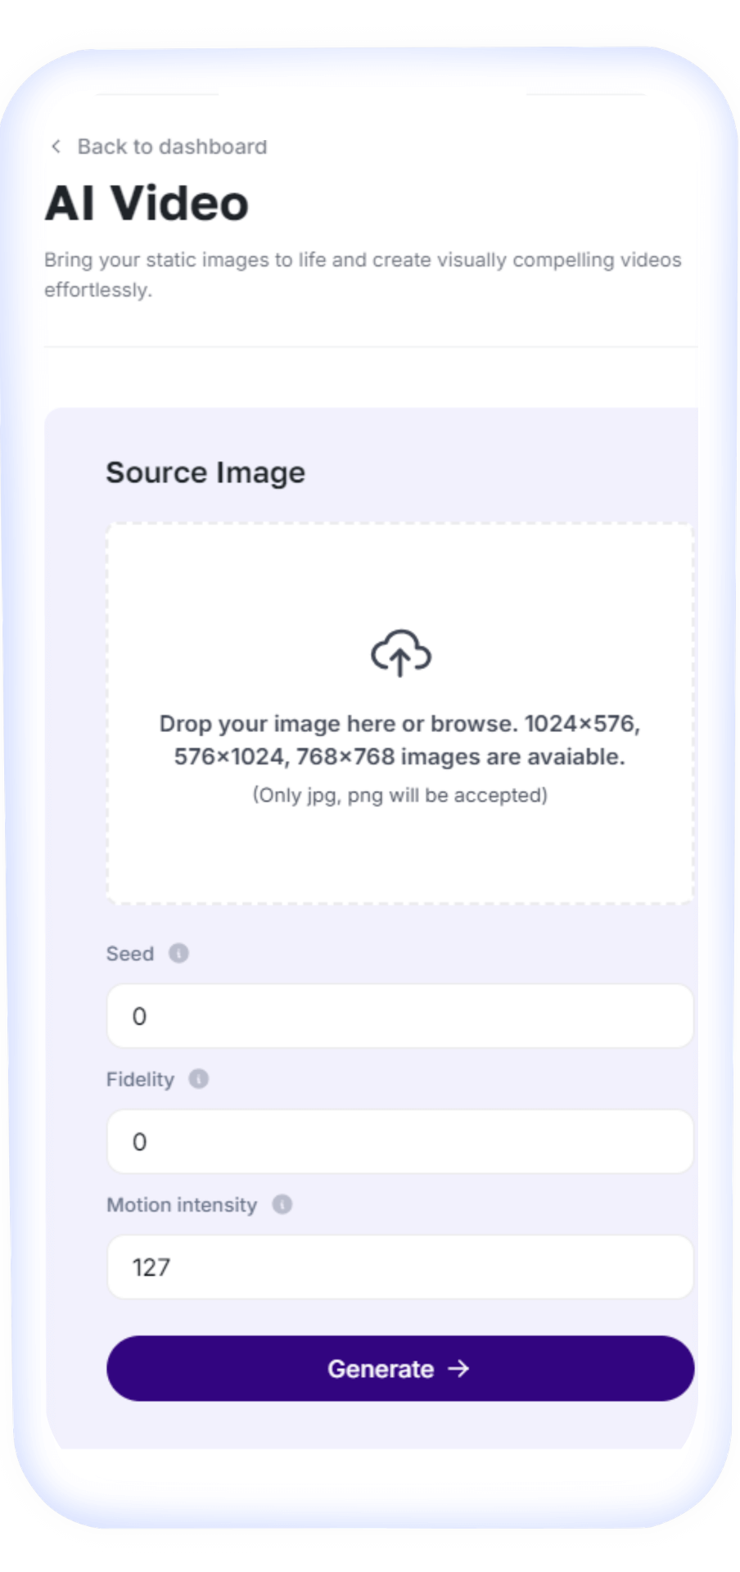Click the 'Fidelity' field label
The image size is (740, 1572).
[x=140, y=1079]
